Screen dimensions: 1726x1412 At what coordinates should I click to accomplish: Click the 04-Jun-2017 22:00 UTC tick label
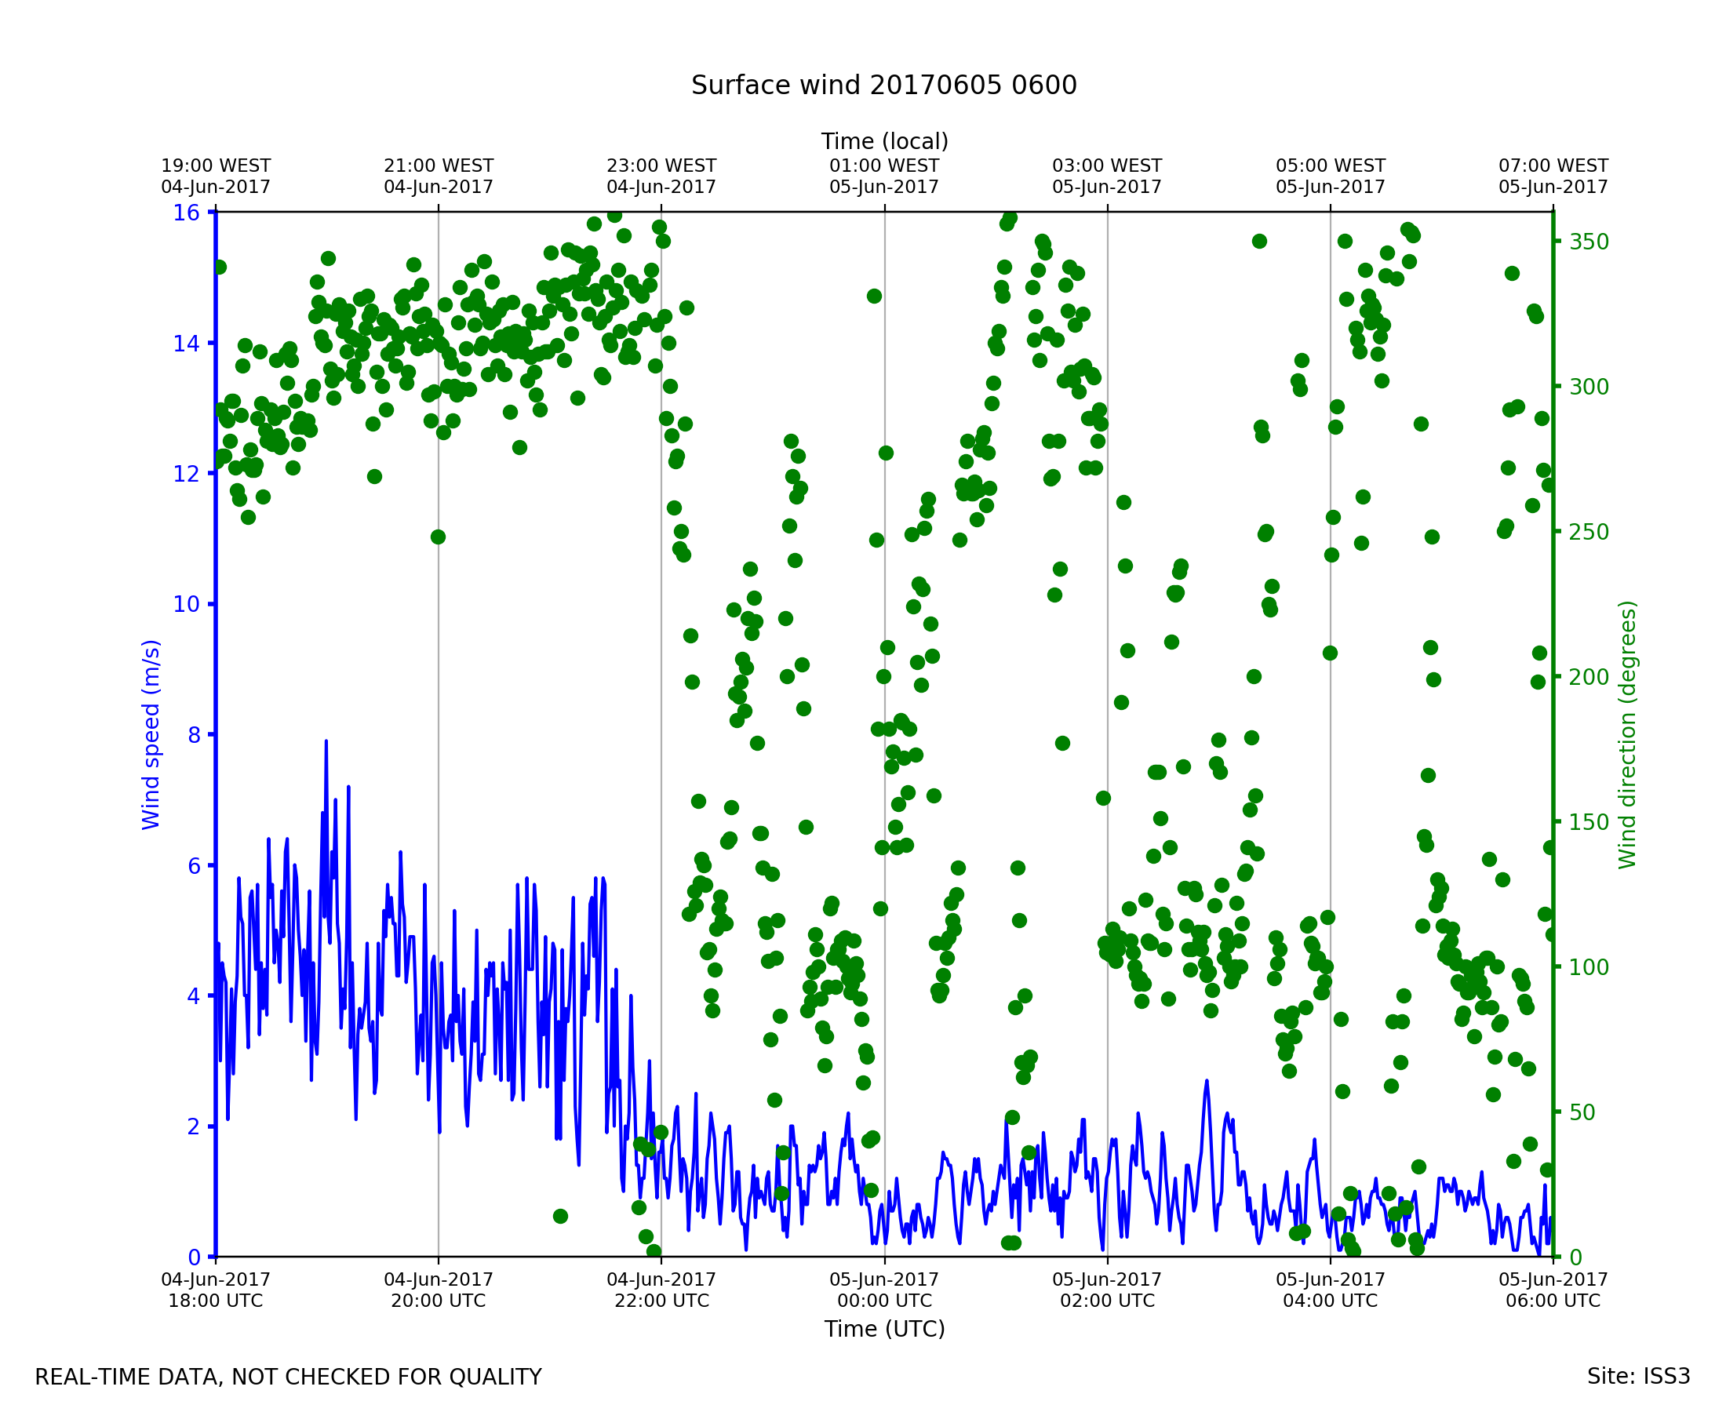click(661, 1290)
